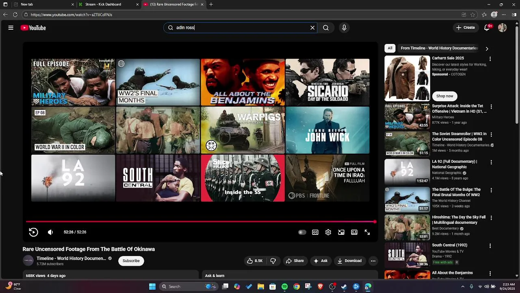Select the All filter chip
This screenshot has height=293, width=520.
(390, 48)
